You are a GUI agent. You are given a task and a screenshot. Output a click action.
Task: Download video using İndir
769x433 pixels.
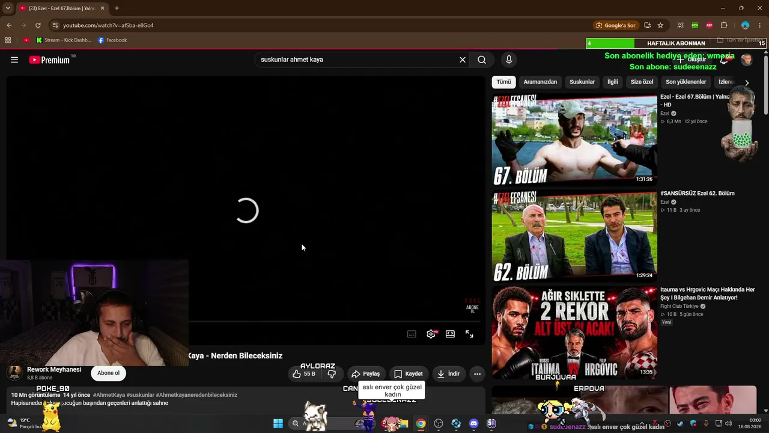pyautogui.click(x=448, y=374)
